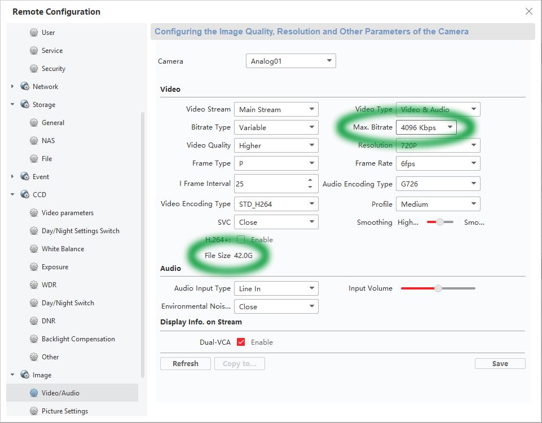The image size is (542, 423).
Task: Click the icon next to White Balance
Action: [34, 249]
